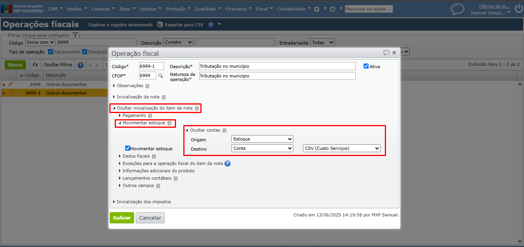Open the settings gear icon in menu bar

pos(317,9)
